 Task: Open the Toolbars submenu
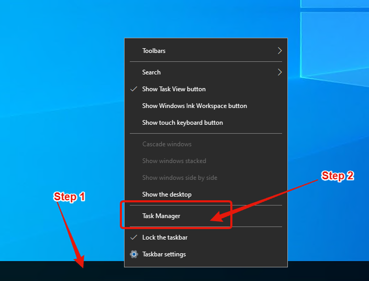pos(206,51)
